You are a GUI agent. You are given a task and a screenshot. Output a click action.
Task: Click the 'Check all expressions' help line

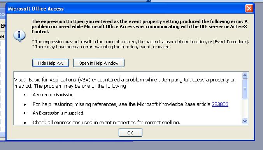coord(106,122)
